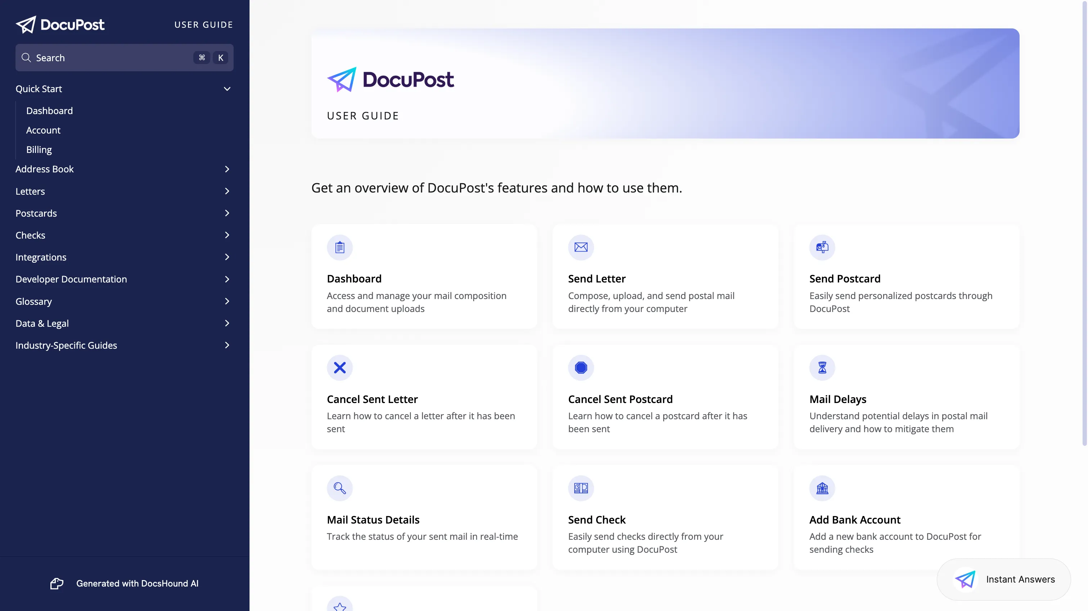The image size is (1088, 611).
Task: Click the Mail Delays hourglass icon
Action: pyautogui.click(x=821, y=367)
